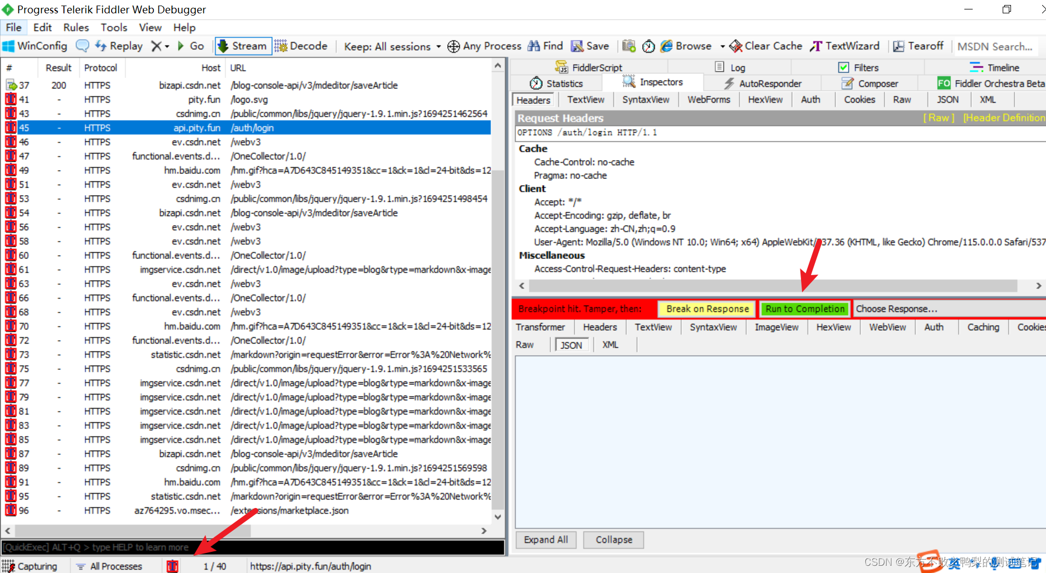This screenshot has width=1046, height=573.
Task: Click Run to Completion button
Action: pos(805,308)
